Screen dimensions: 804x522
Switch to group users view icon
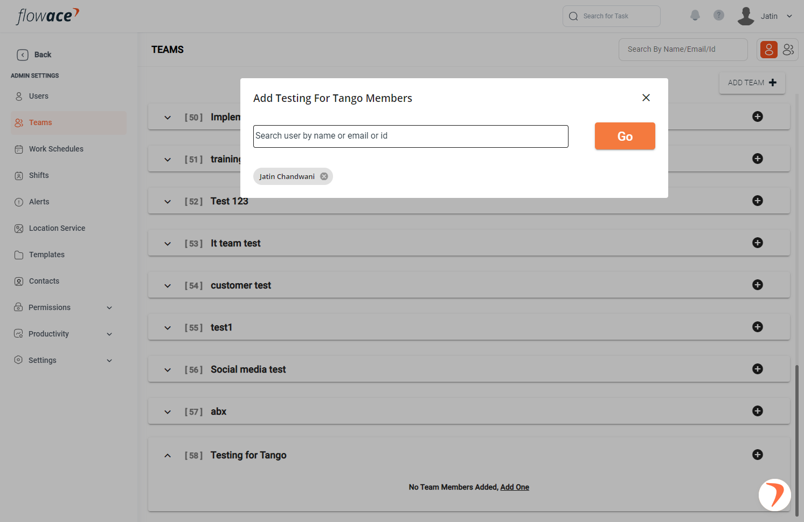click(788, 50)
